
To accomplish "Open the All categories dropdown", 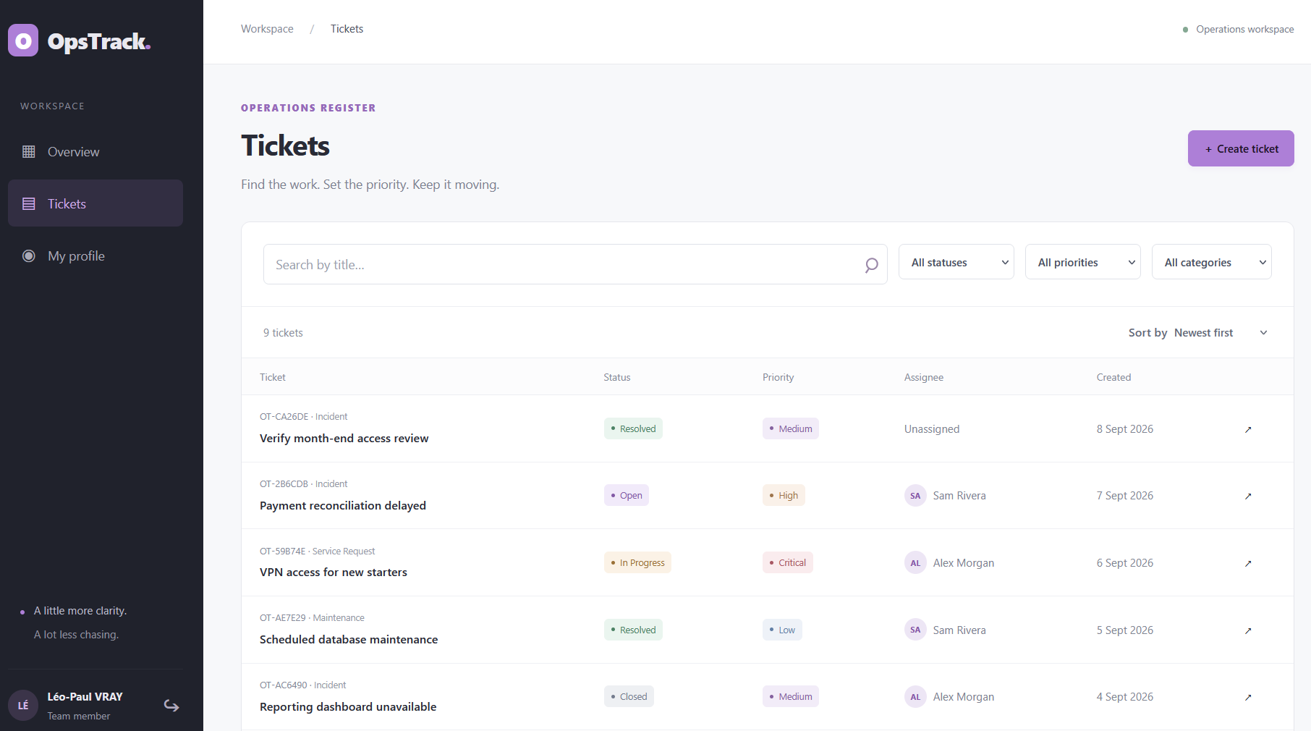I will pyautogui.click(x=1212, y=262).
